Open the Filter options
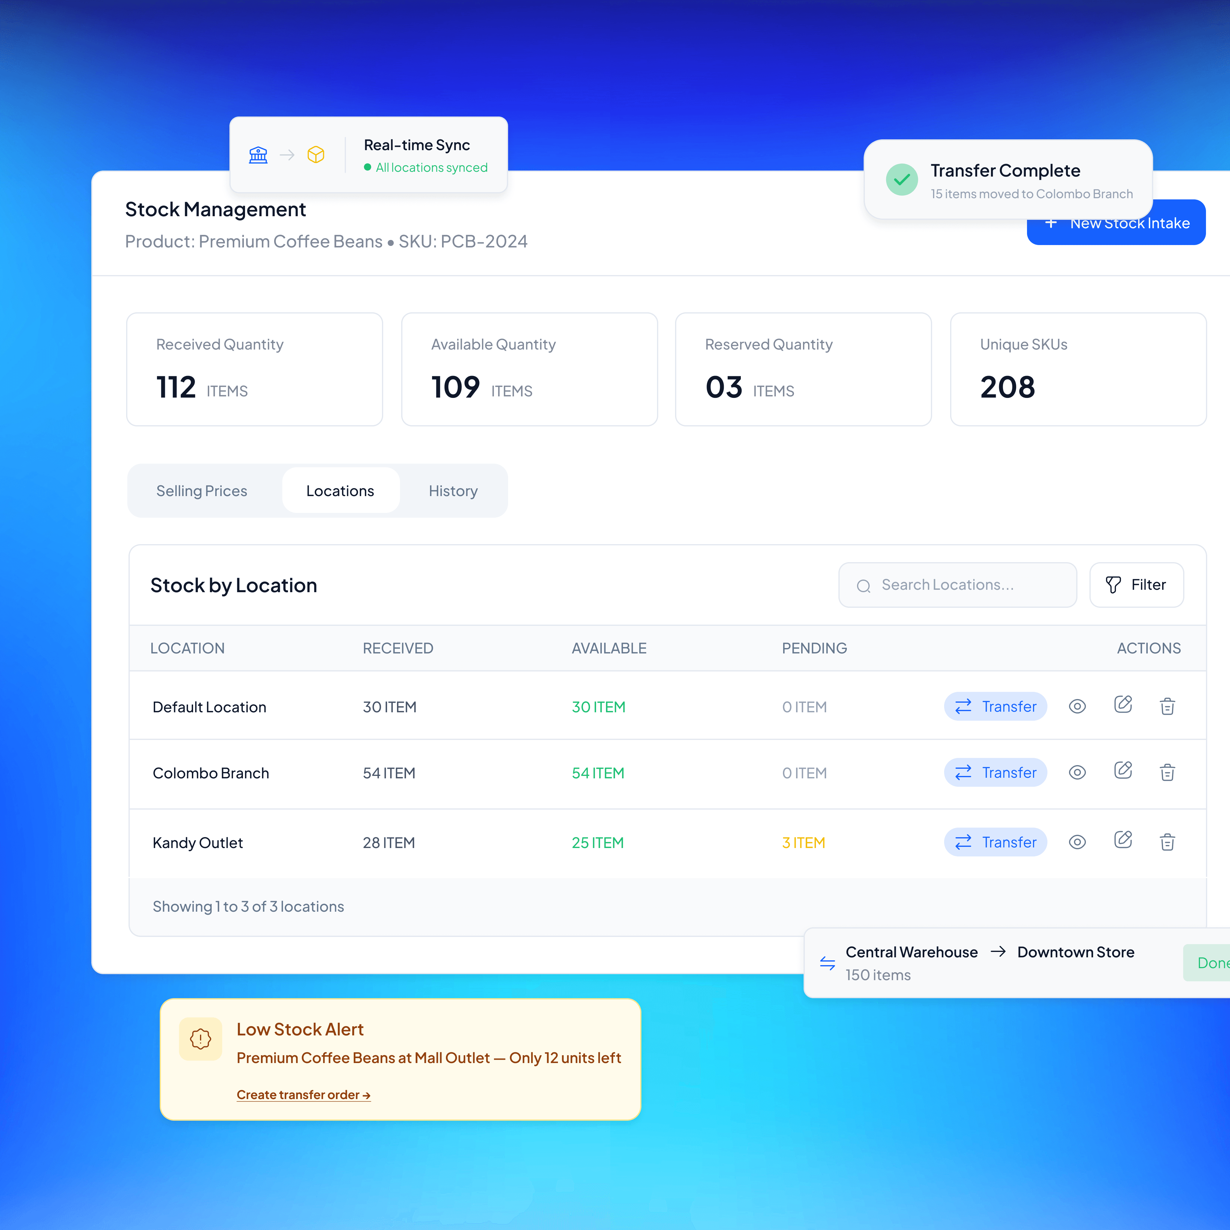Viewport: 1230px width, 1230px height. (1136, 584)
